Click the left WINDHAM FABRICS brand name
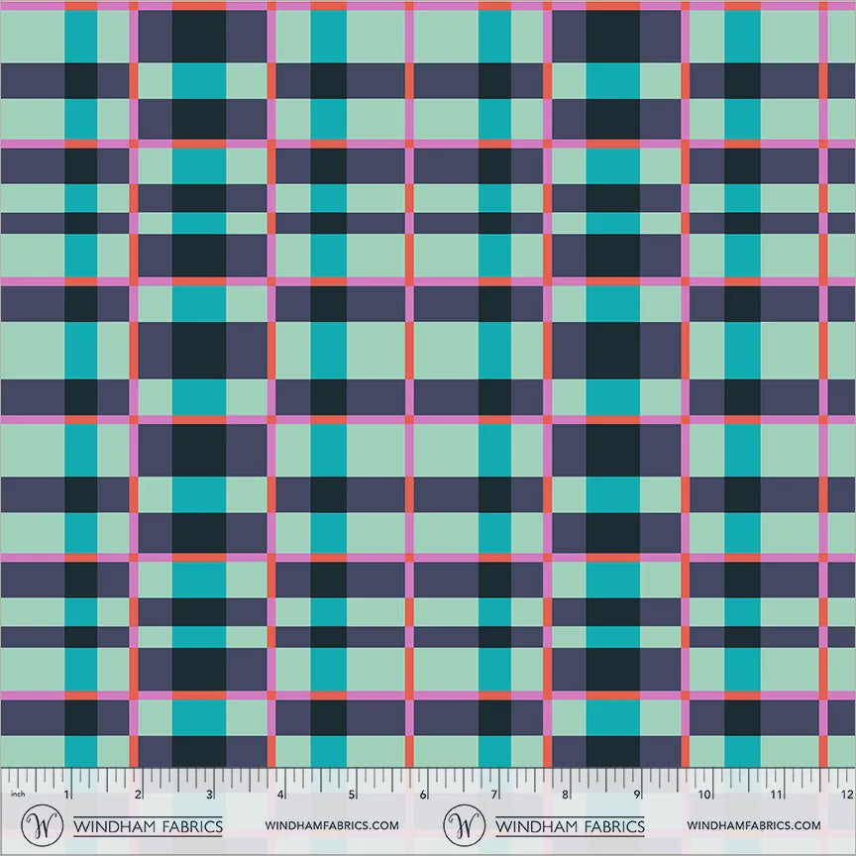This screenshot has width=856, height=856. click(x=148, y=826)
